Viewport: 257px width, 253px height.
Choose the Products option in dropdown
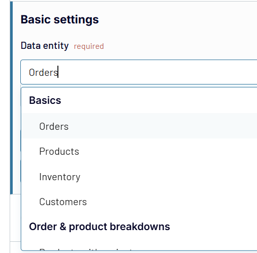pyautogui.click(x=139, y=151)
